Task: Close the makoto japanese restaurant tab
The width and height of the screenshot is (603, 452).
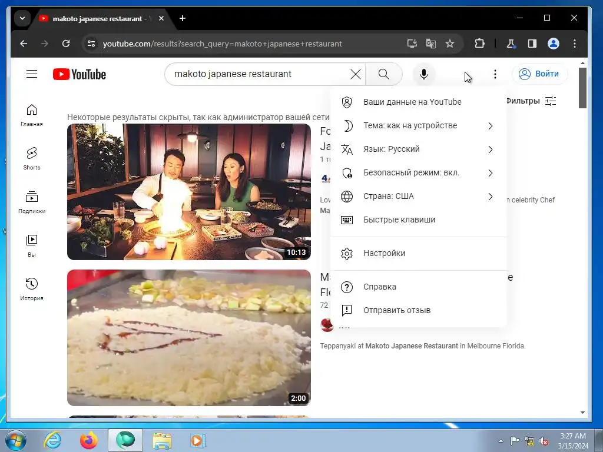Action: click(x=161, y=18)
